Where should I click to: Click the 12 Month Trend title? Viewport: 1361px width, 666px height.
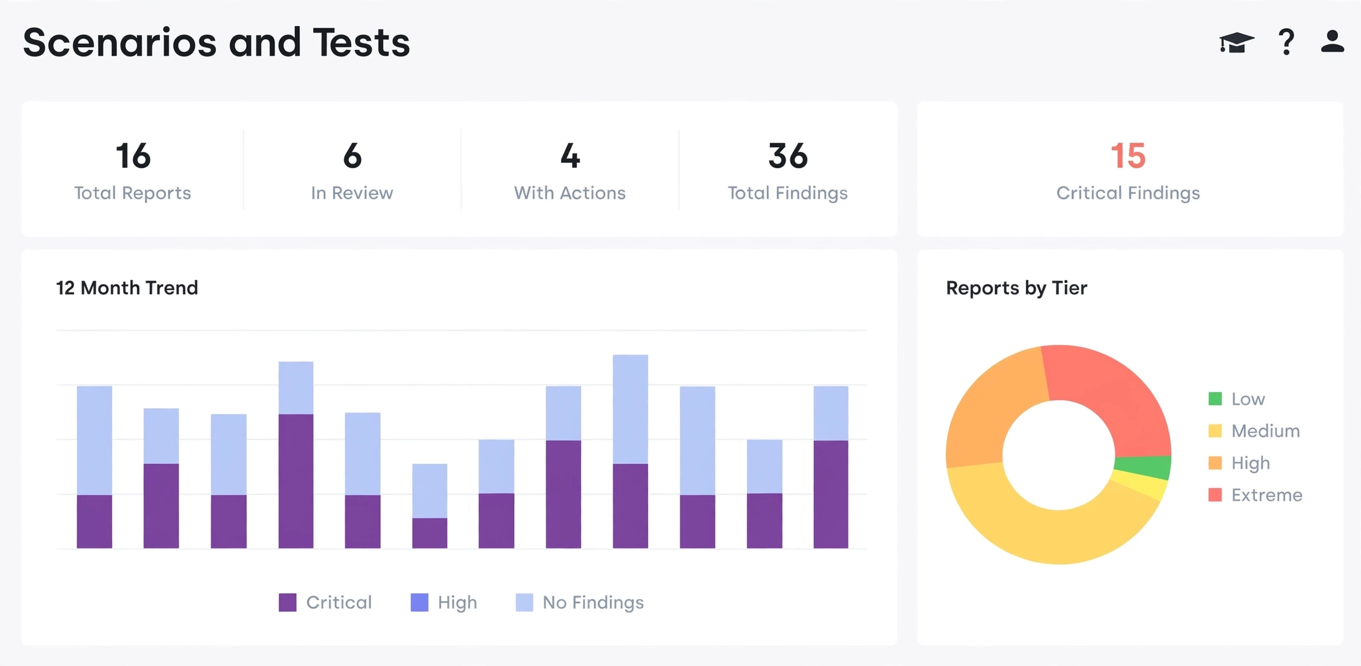click(127, 288)
